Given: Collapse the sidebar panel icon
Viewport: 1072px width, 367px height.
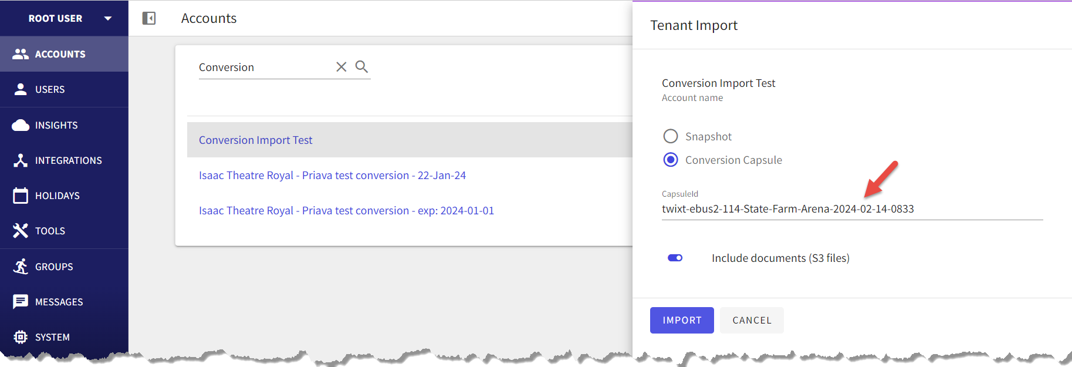Looking at the screenshot, I should tap(149, 18).
